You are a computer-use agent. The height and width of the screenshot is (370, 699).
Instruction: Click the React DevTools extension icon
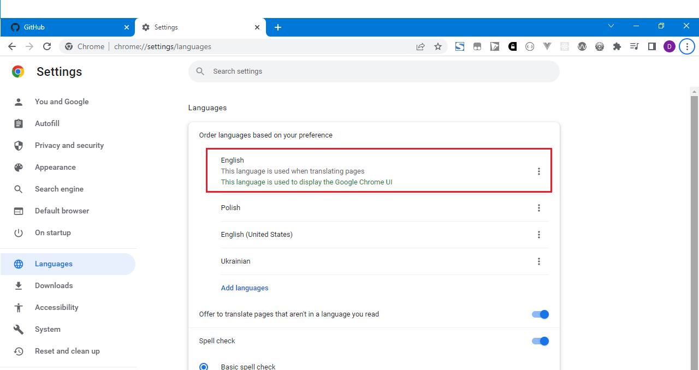point(565,46)
